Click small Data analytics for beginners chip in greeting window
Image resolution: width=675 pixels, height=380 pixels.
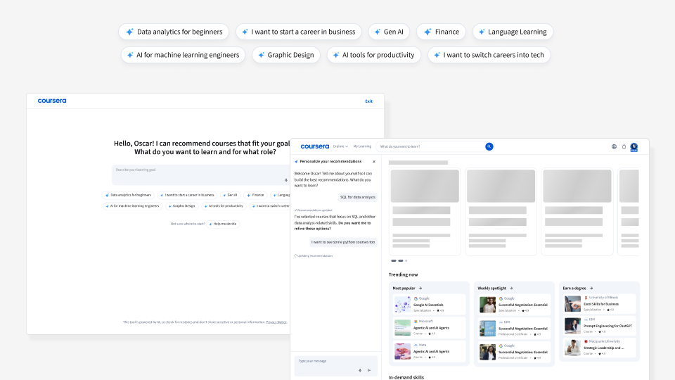pyautogui.click(x=128, y=195)
